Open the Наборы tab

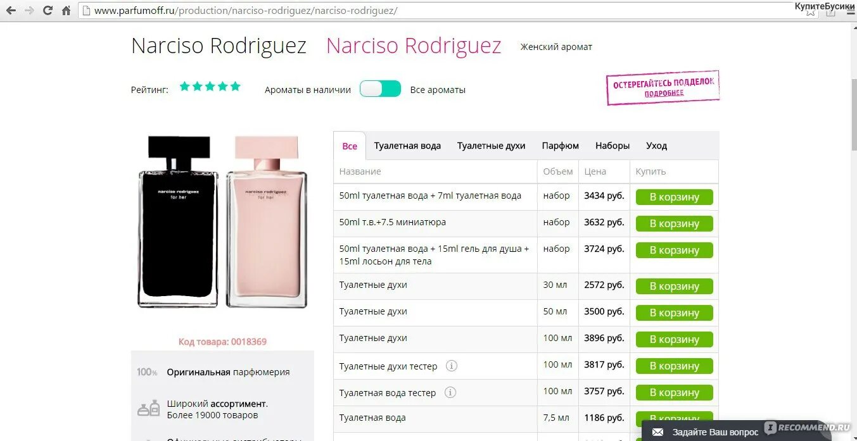[613, 146]
